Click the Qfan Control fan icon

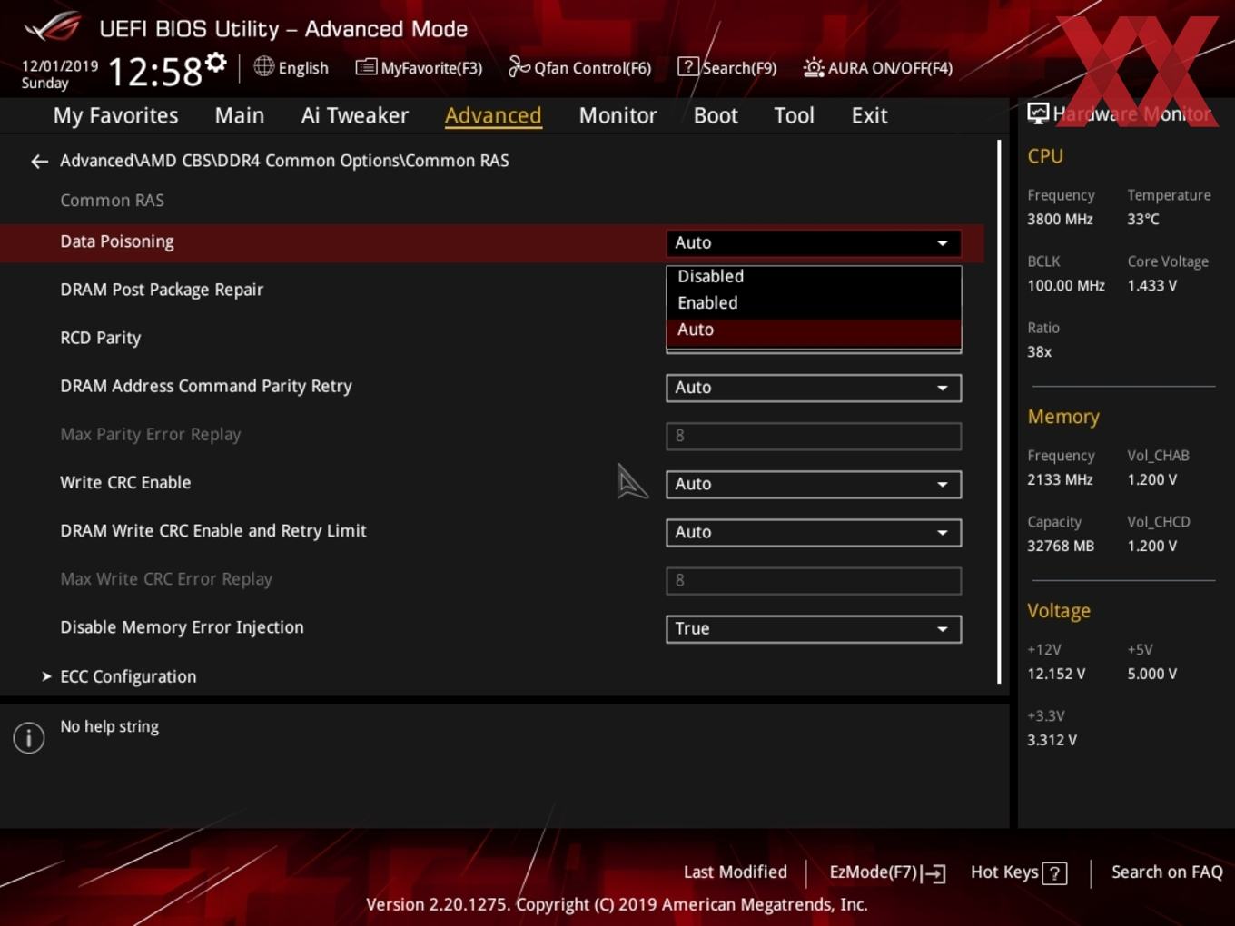click(519, 66)
